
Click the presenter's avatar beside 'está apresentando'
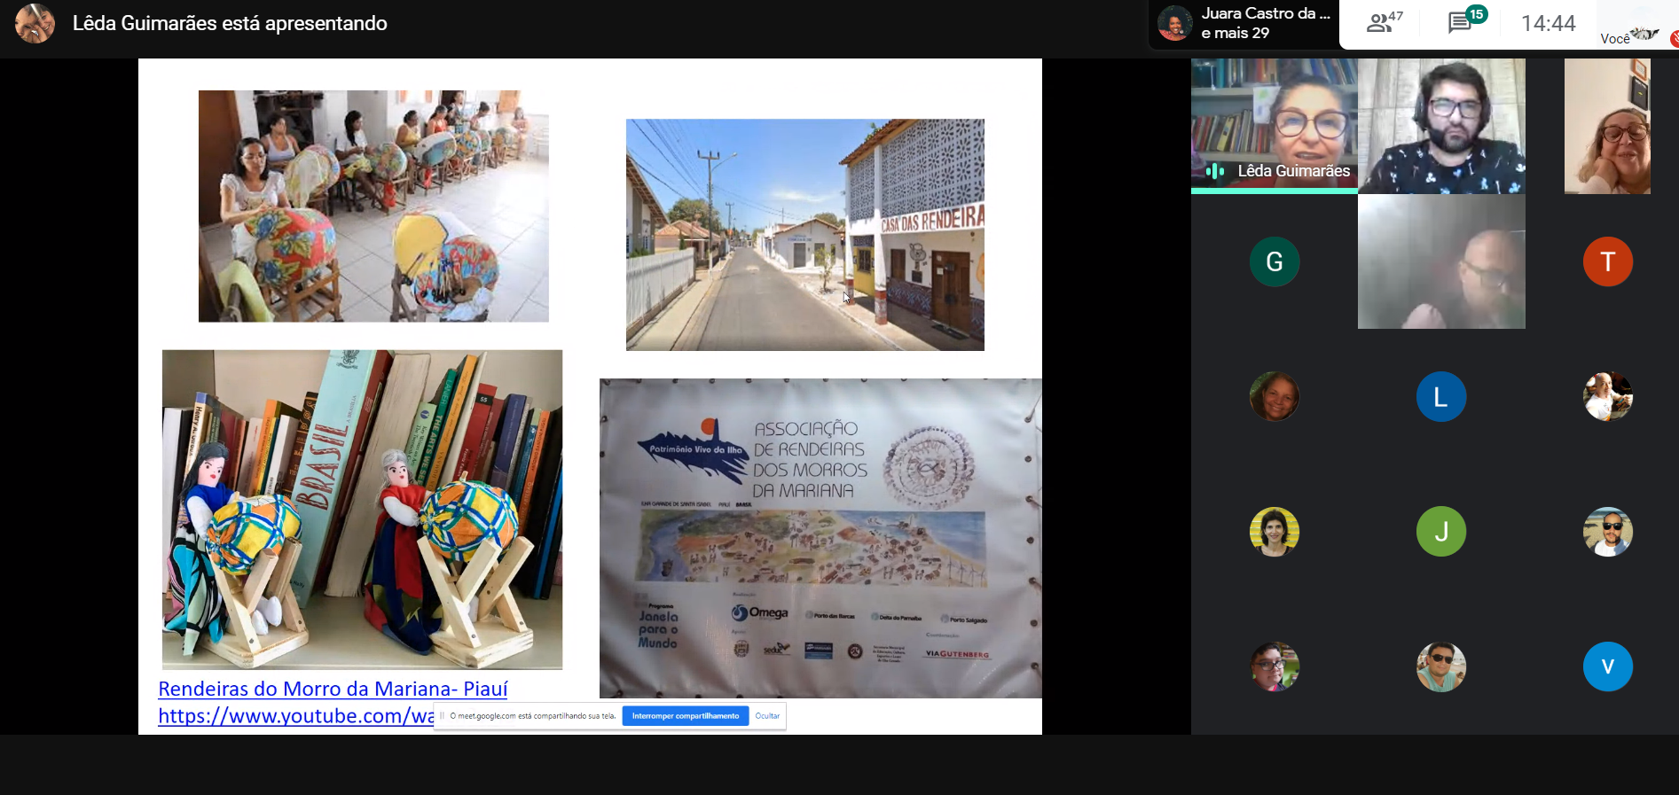(x=35, y=23)
